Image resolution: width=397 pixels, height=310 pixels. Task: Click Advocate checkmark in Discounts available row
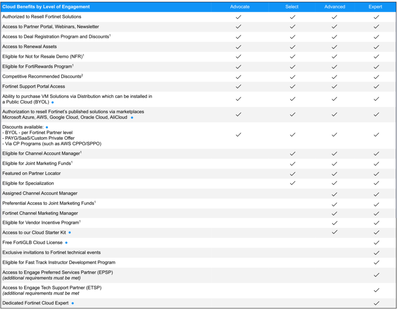pos(238,134)
